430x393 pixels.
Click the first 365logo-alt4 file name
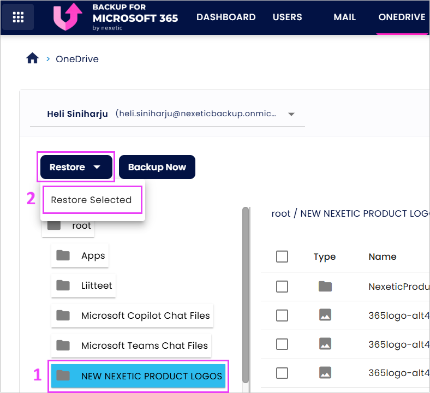(x=399, y=315)
